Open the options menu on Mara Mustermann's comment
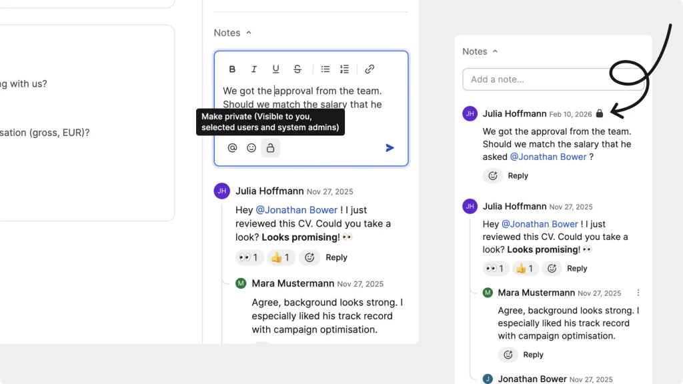This screenshot has height=384, width=683. (x=638, y=292)
